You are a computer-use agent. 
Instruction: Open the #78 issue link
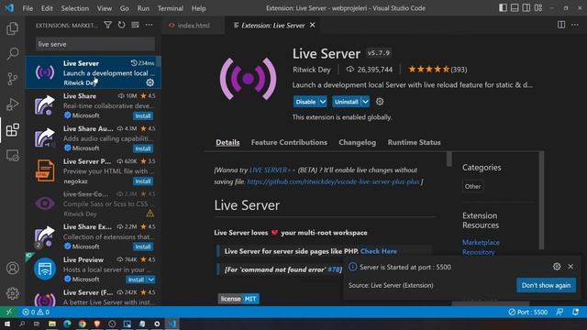click(333, 269)
